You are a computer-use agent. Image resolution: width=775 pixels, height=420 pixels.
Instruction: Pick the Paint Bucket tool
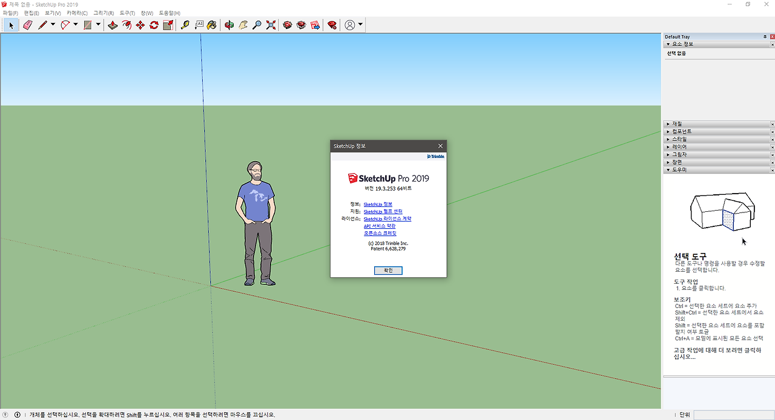click(x=212, y=25)
